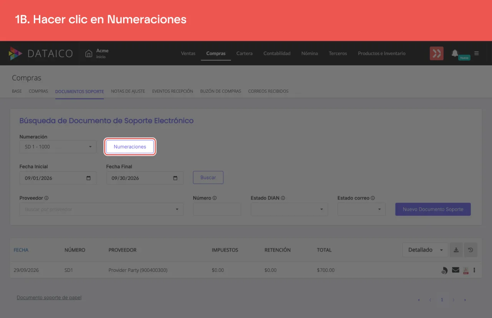Image resolution: width=492 pixels, height=318 pixels.
Task: Open the Contabilidad menu
Action: [x=277, y=53]
